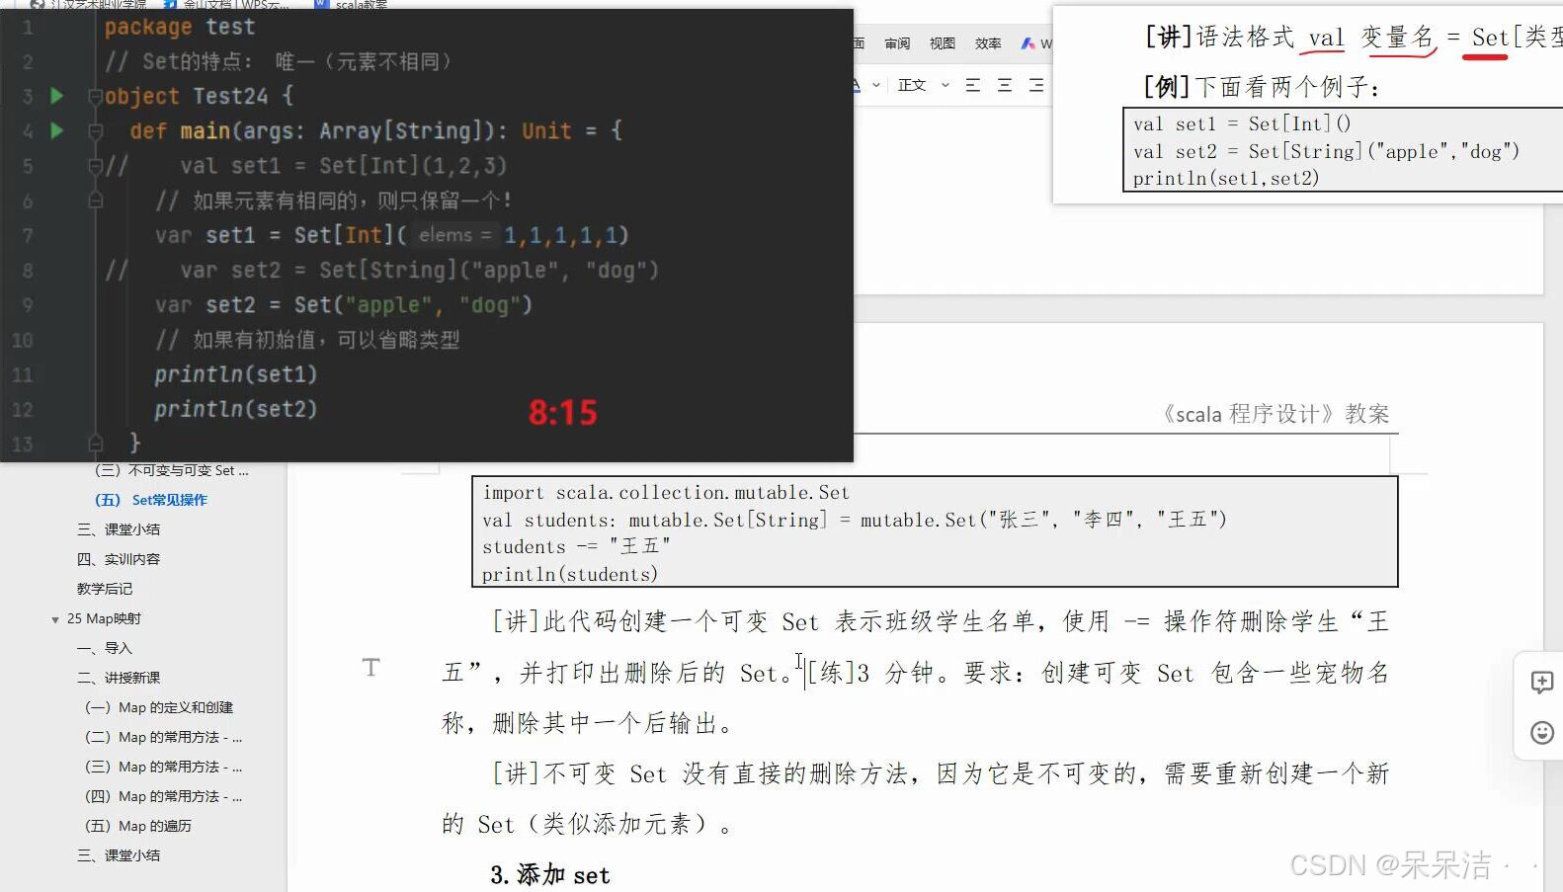Screen dimensions: 1563x892
Task: Go to (三) 不可变与可变 Set outline entry
Action: pos(171,470)
